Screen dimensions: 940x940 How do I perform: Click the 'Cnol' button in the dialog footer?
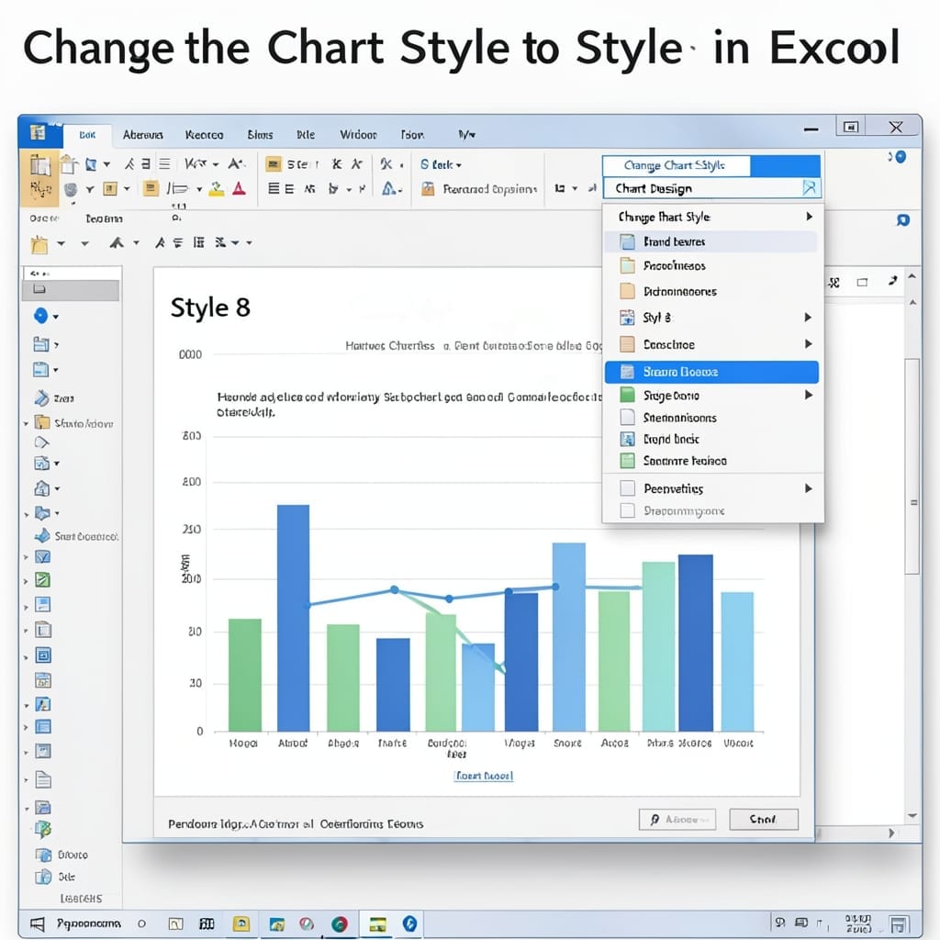point(763,819)
